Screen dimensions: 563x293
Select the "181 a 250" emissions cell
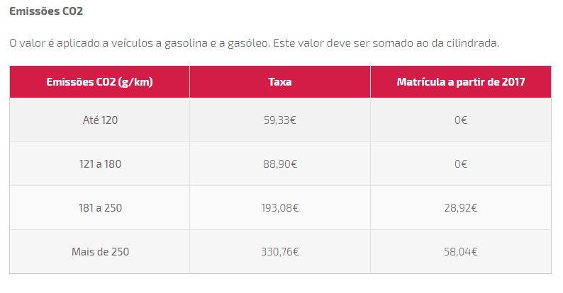point(99,207)
